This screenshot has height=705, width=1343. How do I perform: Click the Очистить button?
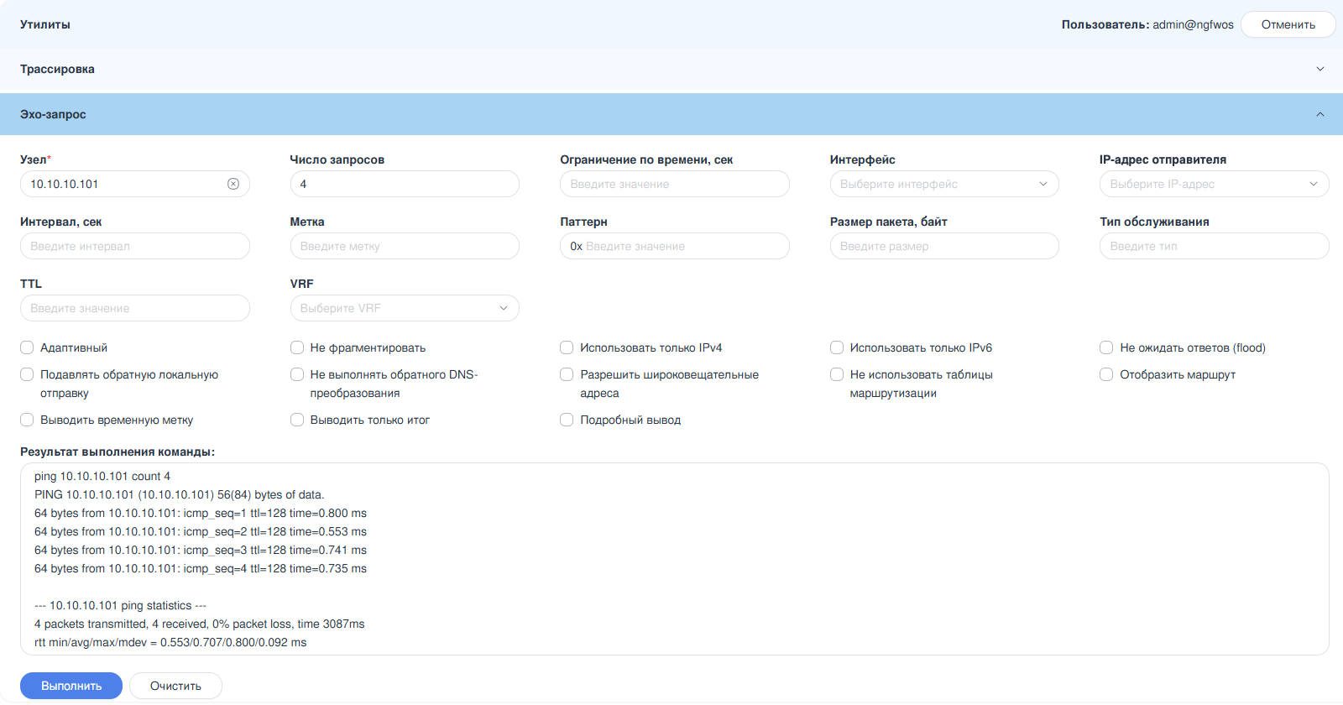(175, 686)
